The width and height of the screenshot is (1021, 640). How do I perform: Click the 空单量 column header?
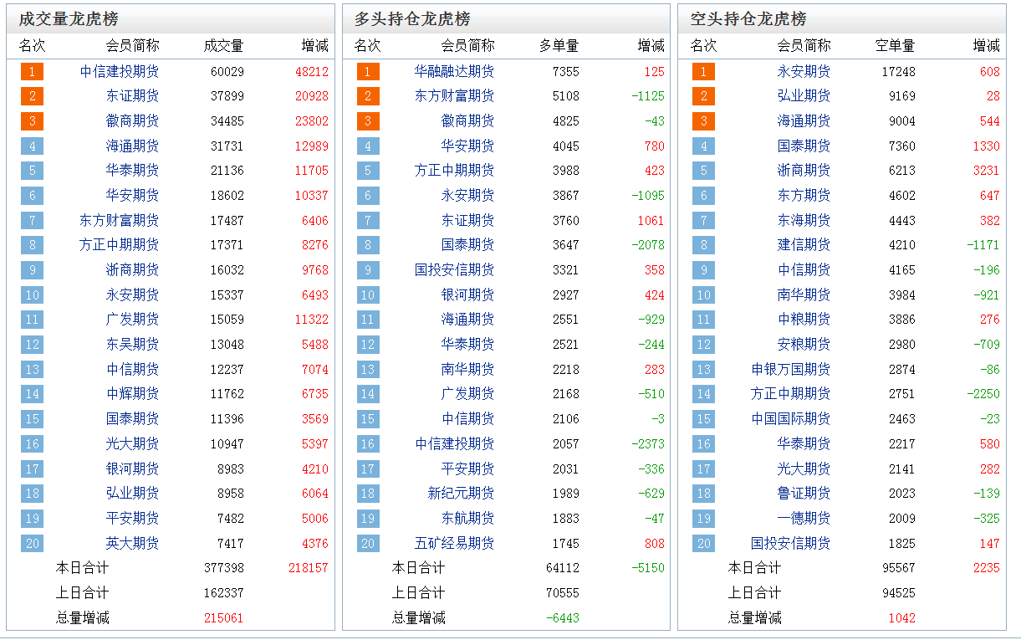click(x=895, y=46)
